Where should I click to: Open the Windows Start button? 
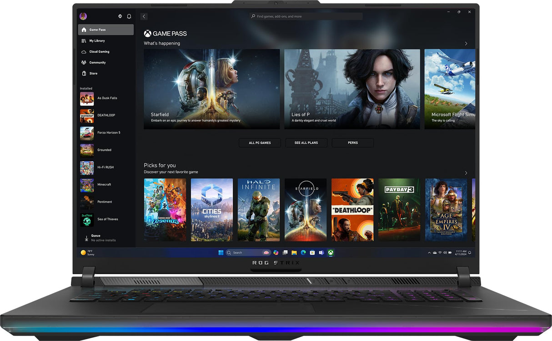click(x=221, y=252)
